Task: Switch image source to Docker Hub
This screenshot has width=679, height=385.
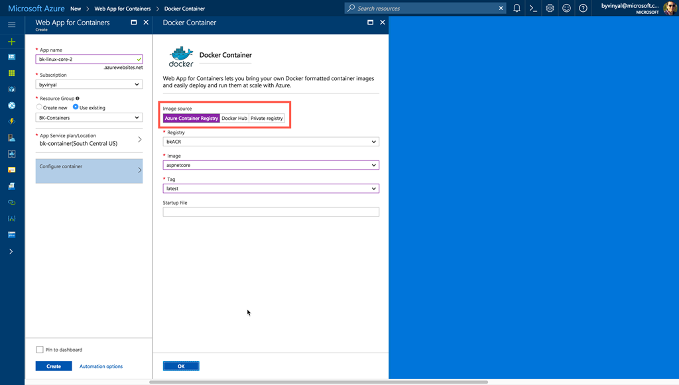Action: coord(234,119)
